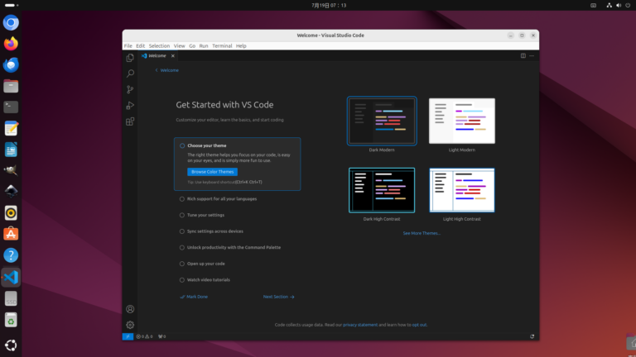Toggle Sync settings across devices circle
Screen dimensions: 636x357
(x=182, y=231)
